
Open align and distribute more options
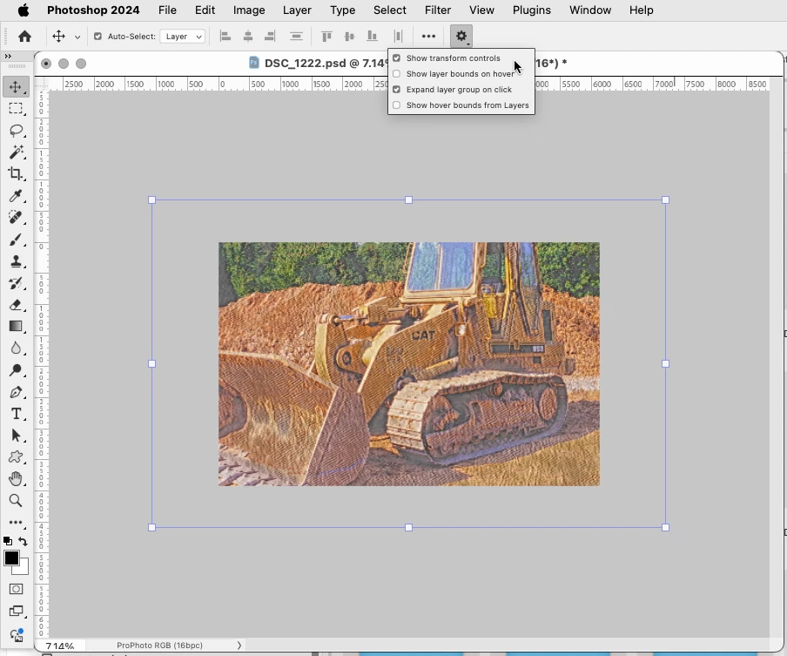[x=428, y=37]
